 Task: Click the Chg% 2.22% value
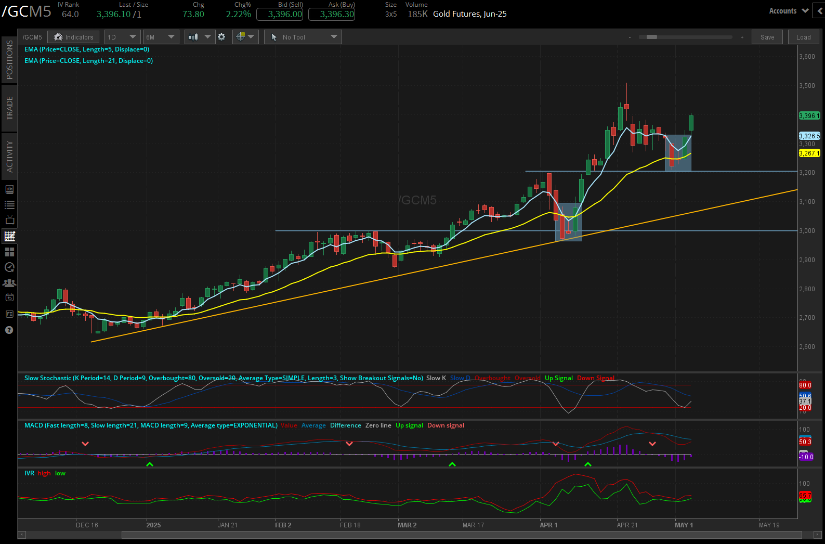[239, 14]
